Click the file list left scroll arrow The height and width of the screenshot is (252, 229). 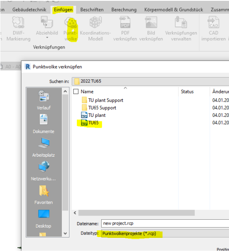[75, 213]
